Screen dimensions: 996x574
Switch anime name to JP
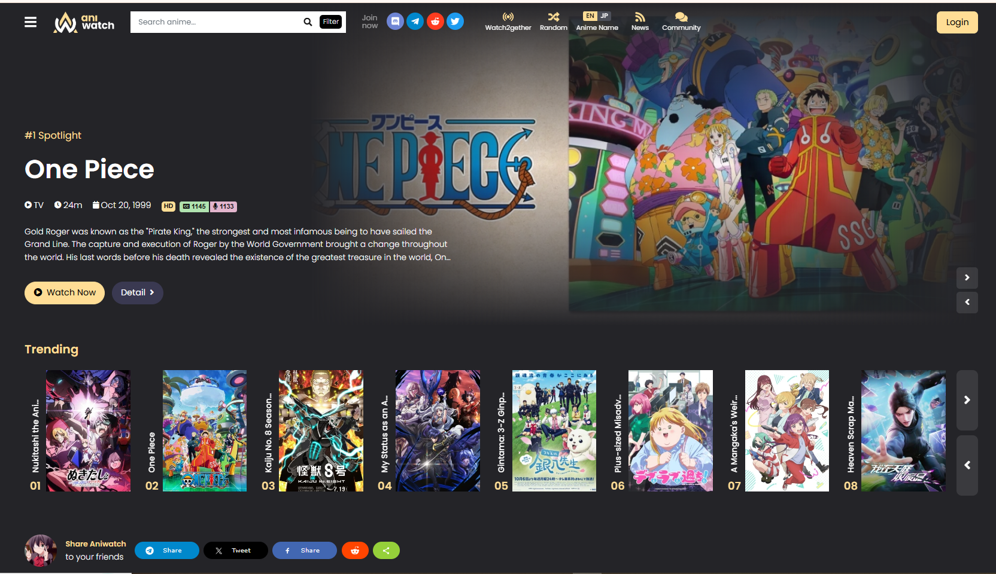click(x=605, y=16)
